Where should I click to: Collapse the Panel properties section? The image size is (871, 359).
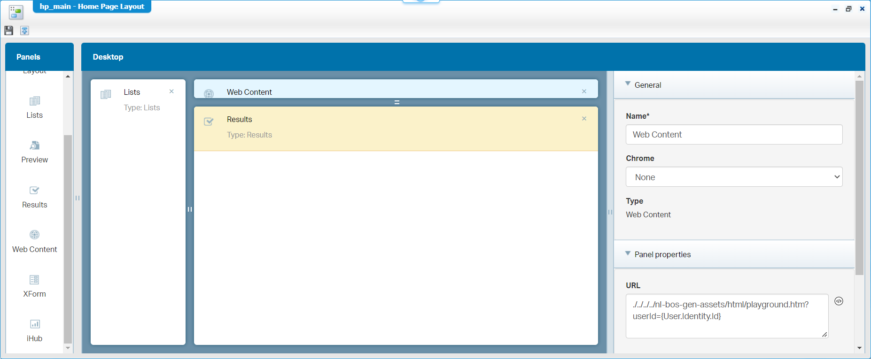tap(628, 254)
